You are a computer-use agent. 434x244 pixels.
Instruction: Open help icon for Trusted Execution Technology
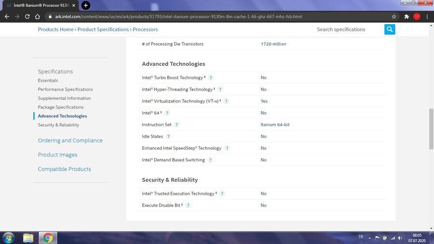pos(222,193)
